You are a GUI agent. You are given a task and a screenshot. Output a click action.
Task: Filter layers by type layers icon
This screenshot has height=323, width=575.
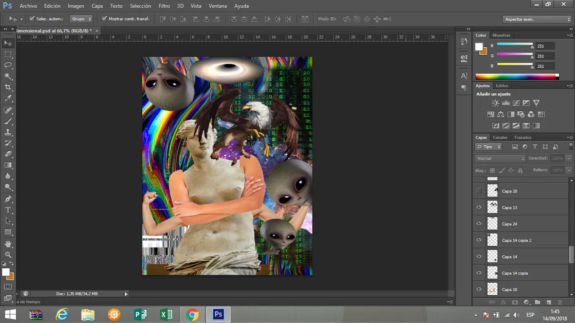coord(535,147)
